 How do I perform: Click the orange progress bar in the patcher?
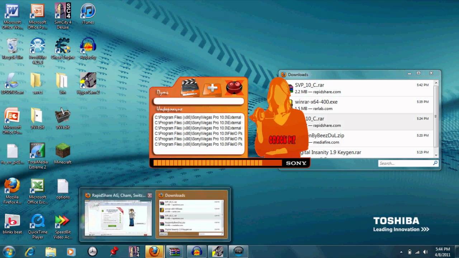click(x=218, y=163)
